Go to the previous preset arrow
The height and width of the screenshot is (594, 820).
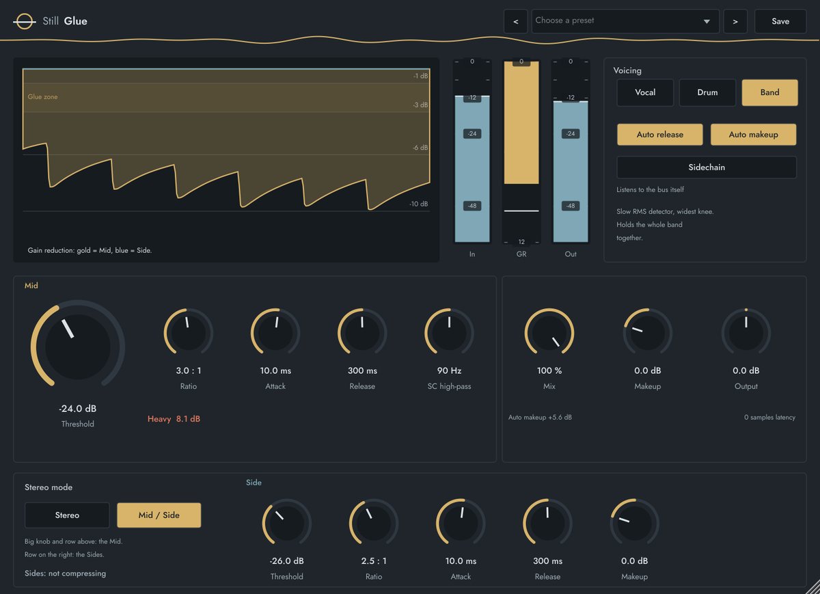coord(515,21)
